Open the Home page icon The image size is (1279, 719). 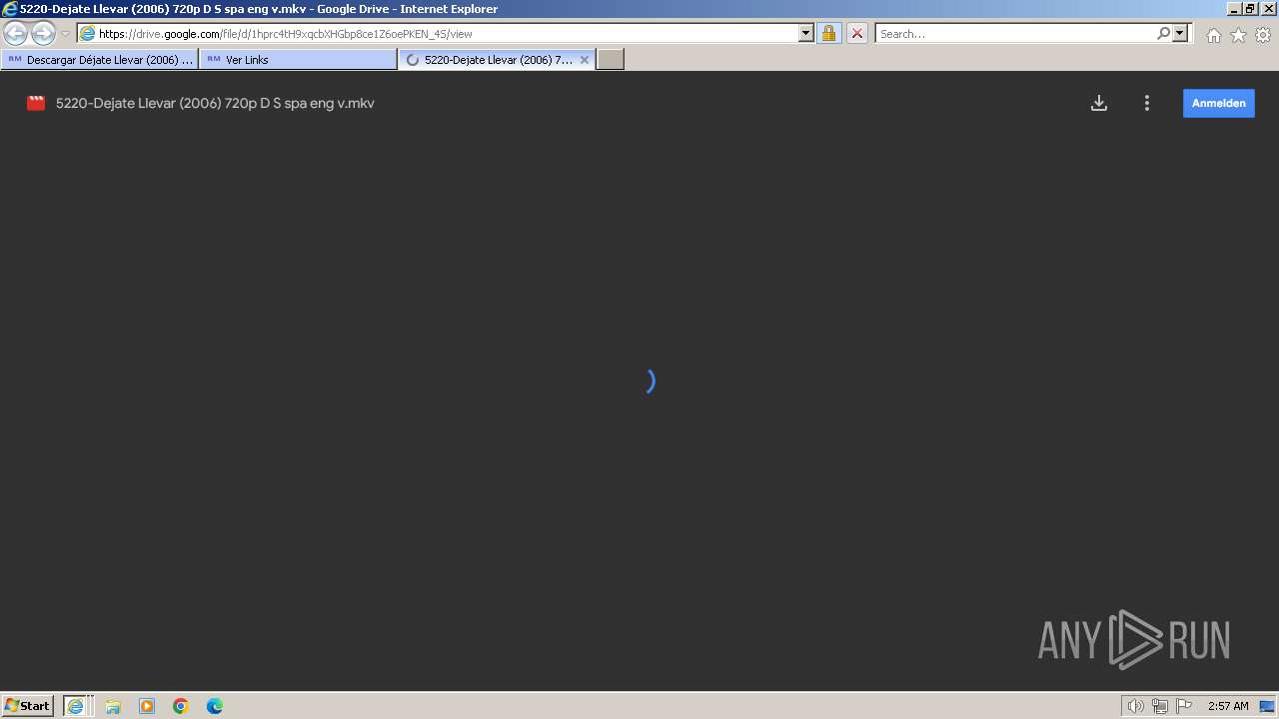click(1213, 35)
